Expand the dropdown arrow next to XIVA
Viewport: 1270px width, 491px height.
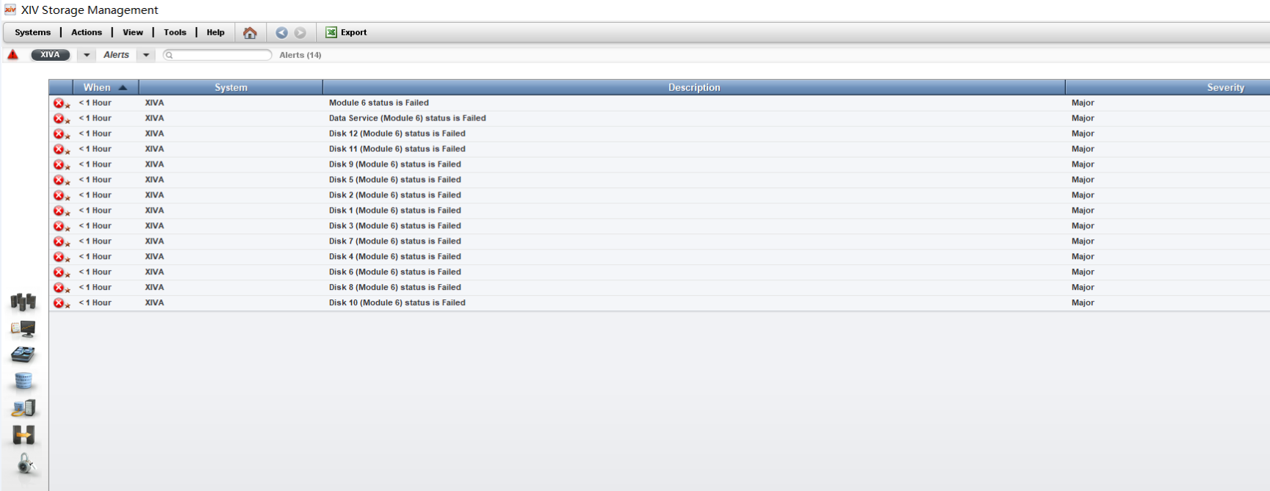click(x=87, y=55)
